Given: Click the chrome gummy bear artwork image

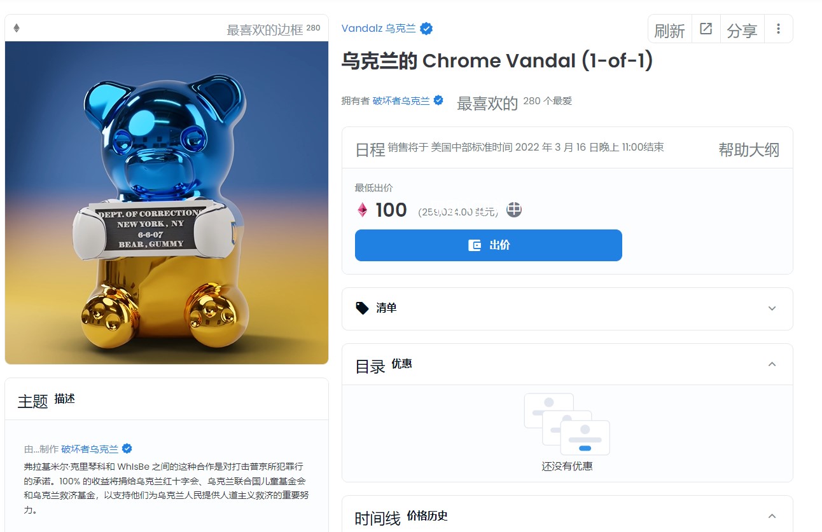Looking at the screenshot, I should 167,203.
